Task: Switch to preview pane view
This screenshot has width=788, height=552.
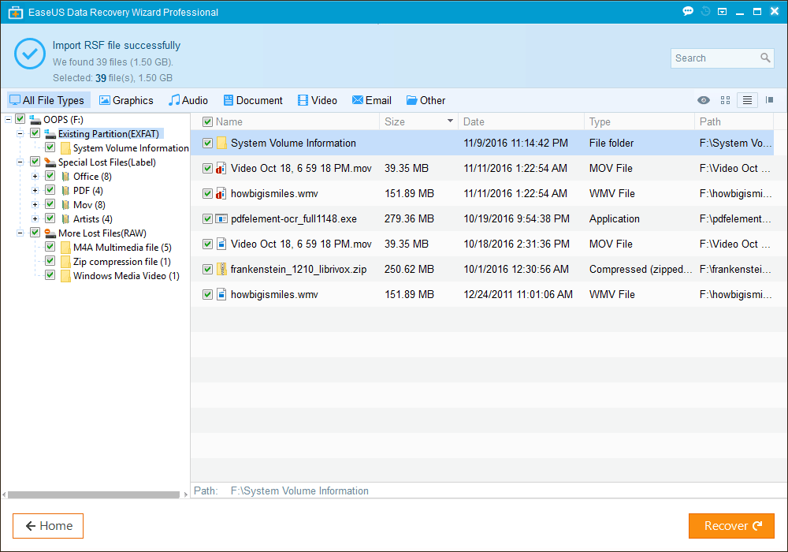Action: (x=769, y=100)
